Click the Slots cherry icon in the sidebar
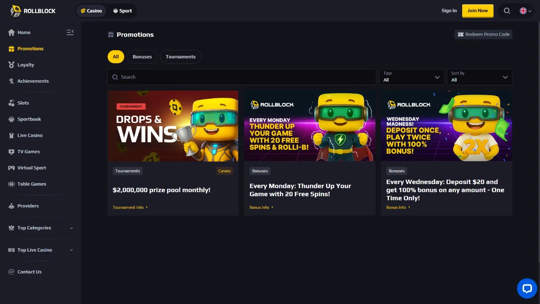The image size is (540, 304). pos(11,103)
